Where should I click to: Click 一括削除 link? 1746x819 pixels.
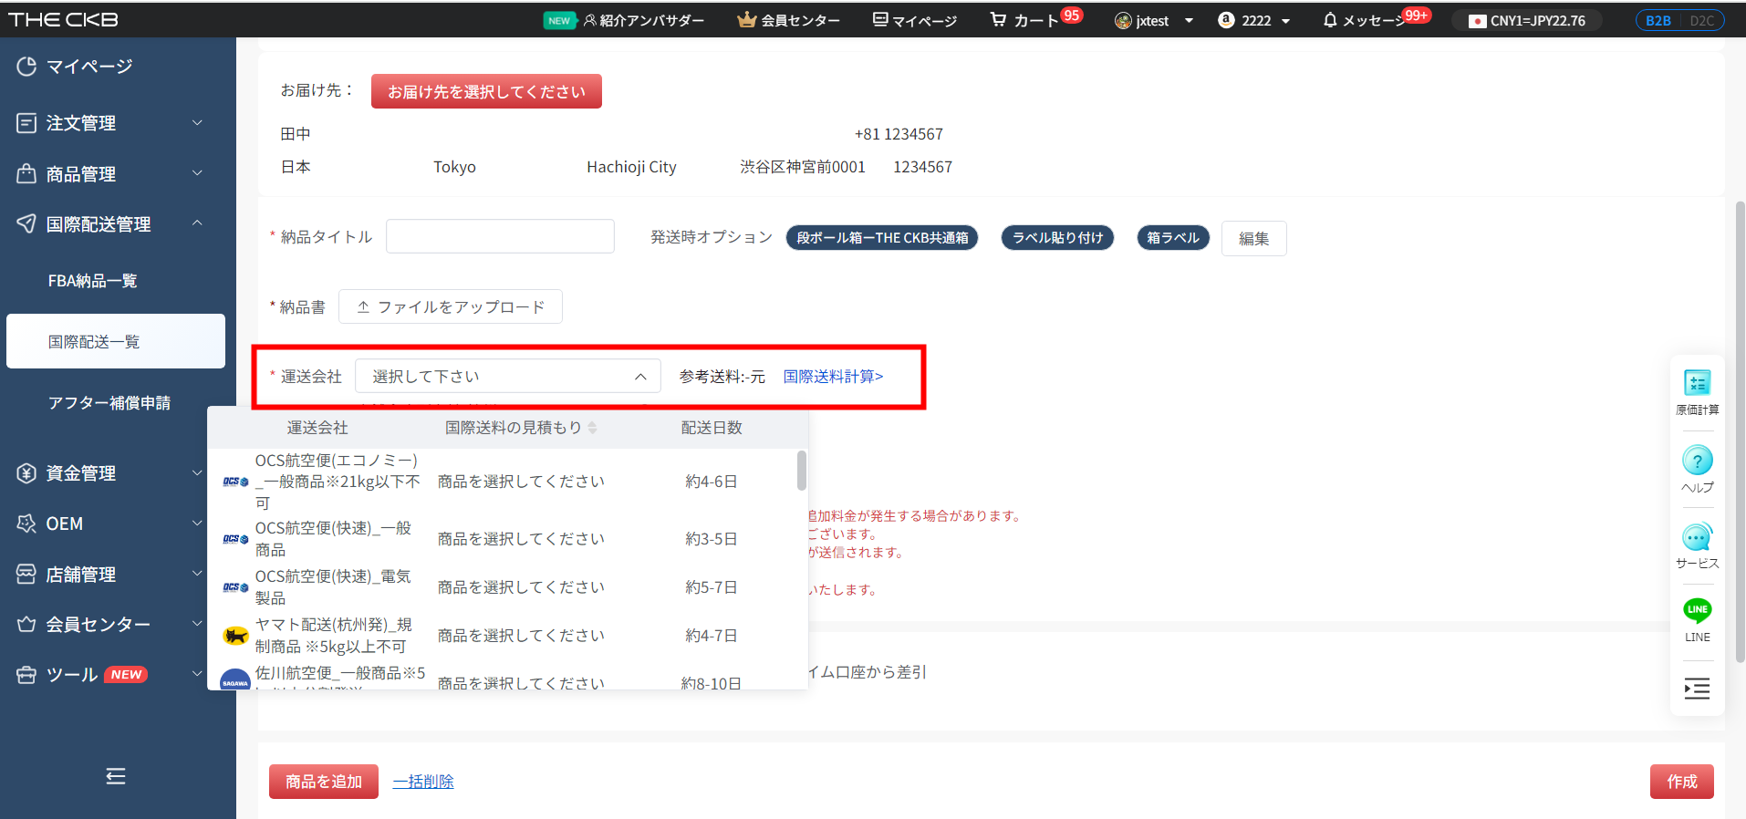(x=423, y=782)
